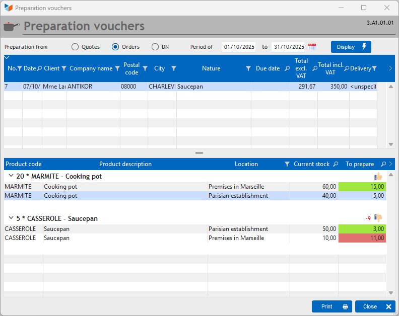399x316 pixels.
Task: Expand more columns arrow in orders header
Action: tap(390, 68)
